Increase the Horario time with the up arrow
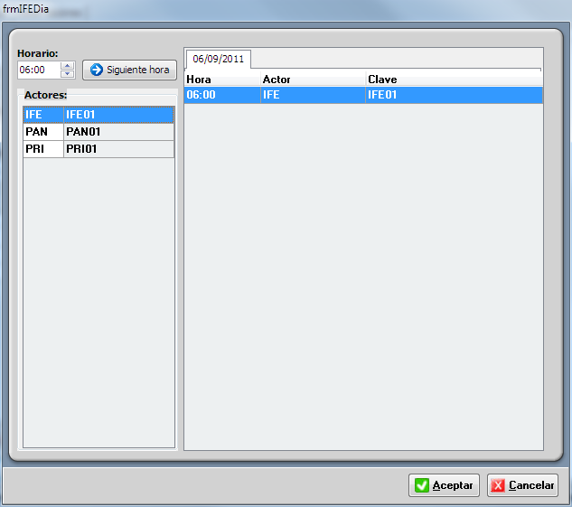Image resolution: width=572 pixels, height=507 pixels. [67, 66]
